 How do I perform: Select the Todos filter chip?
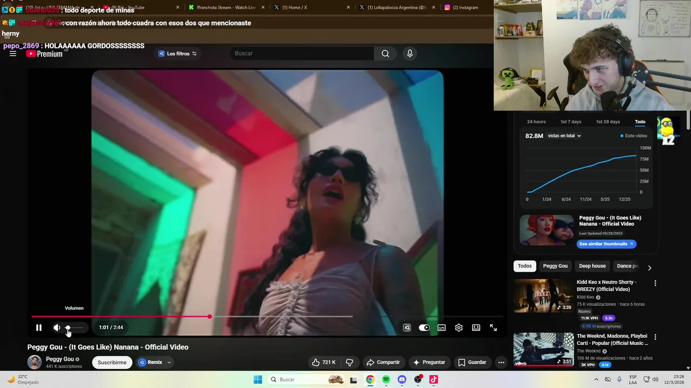point(525,266)
